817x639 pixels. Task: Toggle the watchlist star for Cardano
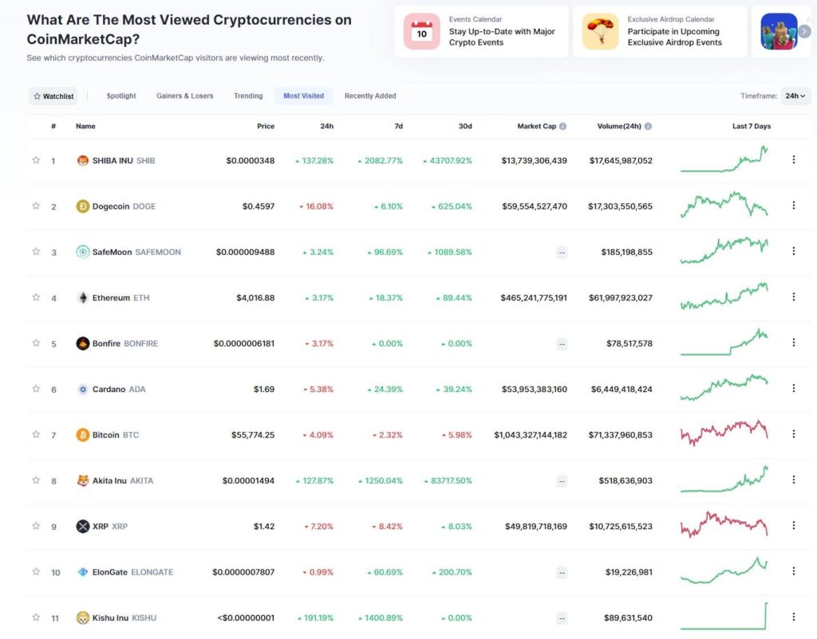36,389
